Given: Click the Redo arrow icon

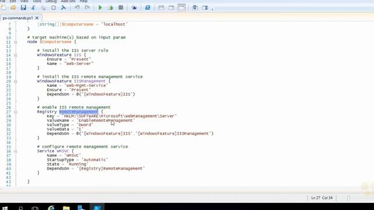Looking at the screenshot, I should (x=87, y=8).
